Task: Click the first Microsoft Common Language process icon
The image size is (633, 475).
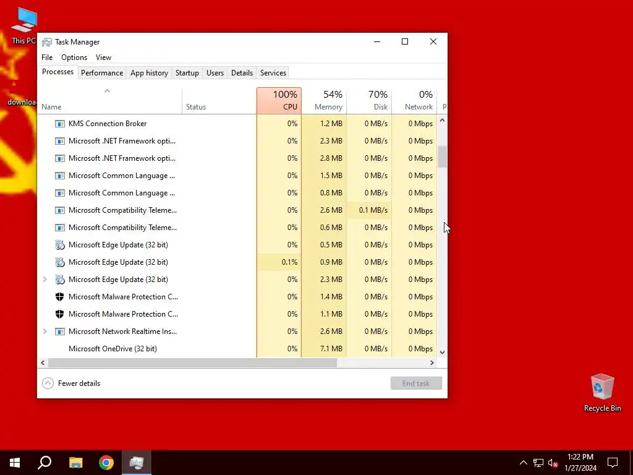Action: [60, 176]
